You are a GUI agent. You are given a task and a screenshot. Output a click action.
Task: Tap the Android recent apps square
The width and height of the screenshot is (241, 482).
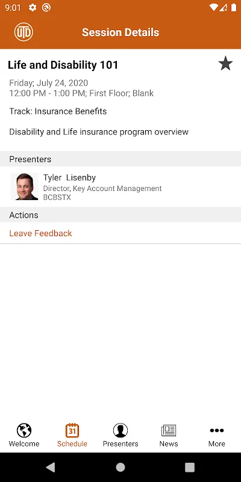(190, 468)
